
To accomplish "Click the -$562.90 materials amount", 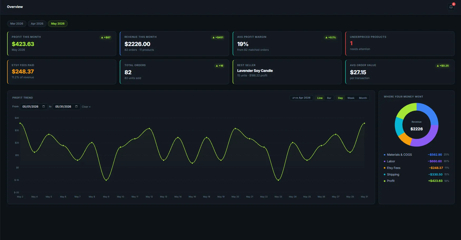I will coord(435,155).
